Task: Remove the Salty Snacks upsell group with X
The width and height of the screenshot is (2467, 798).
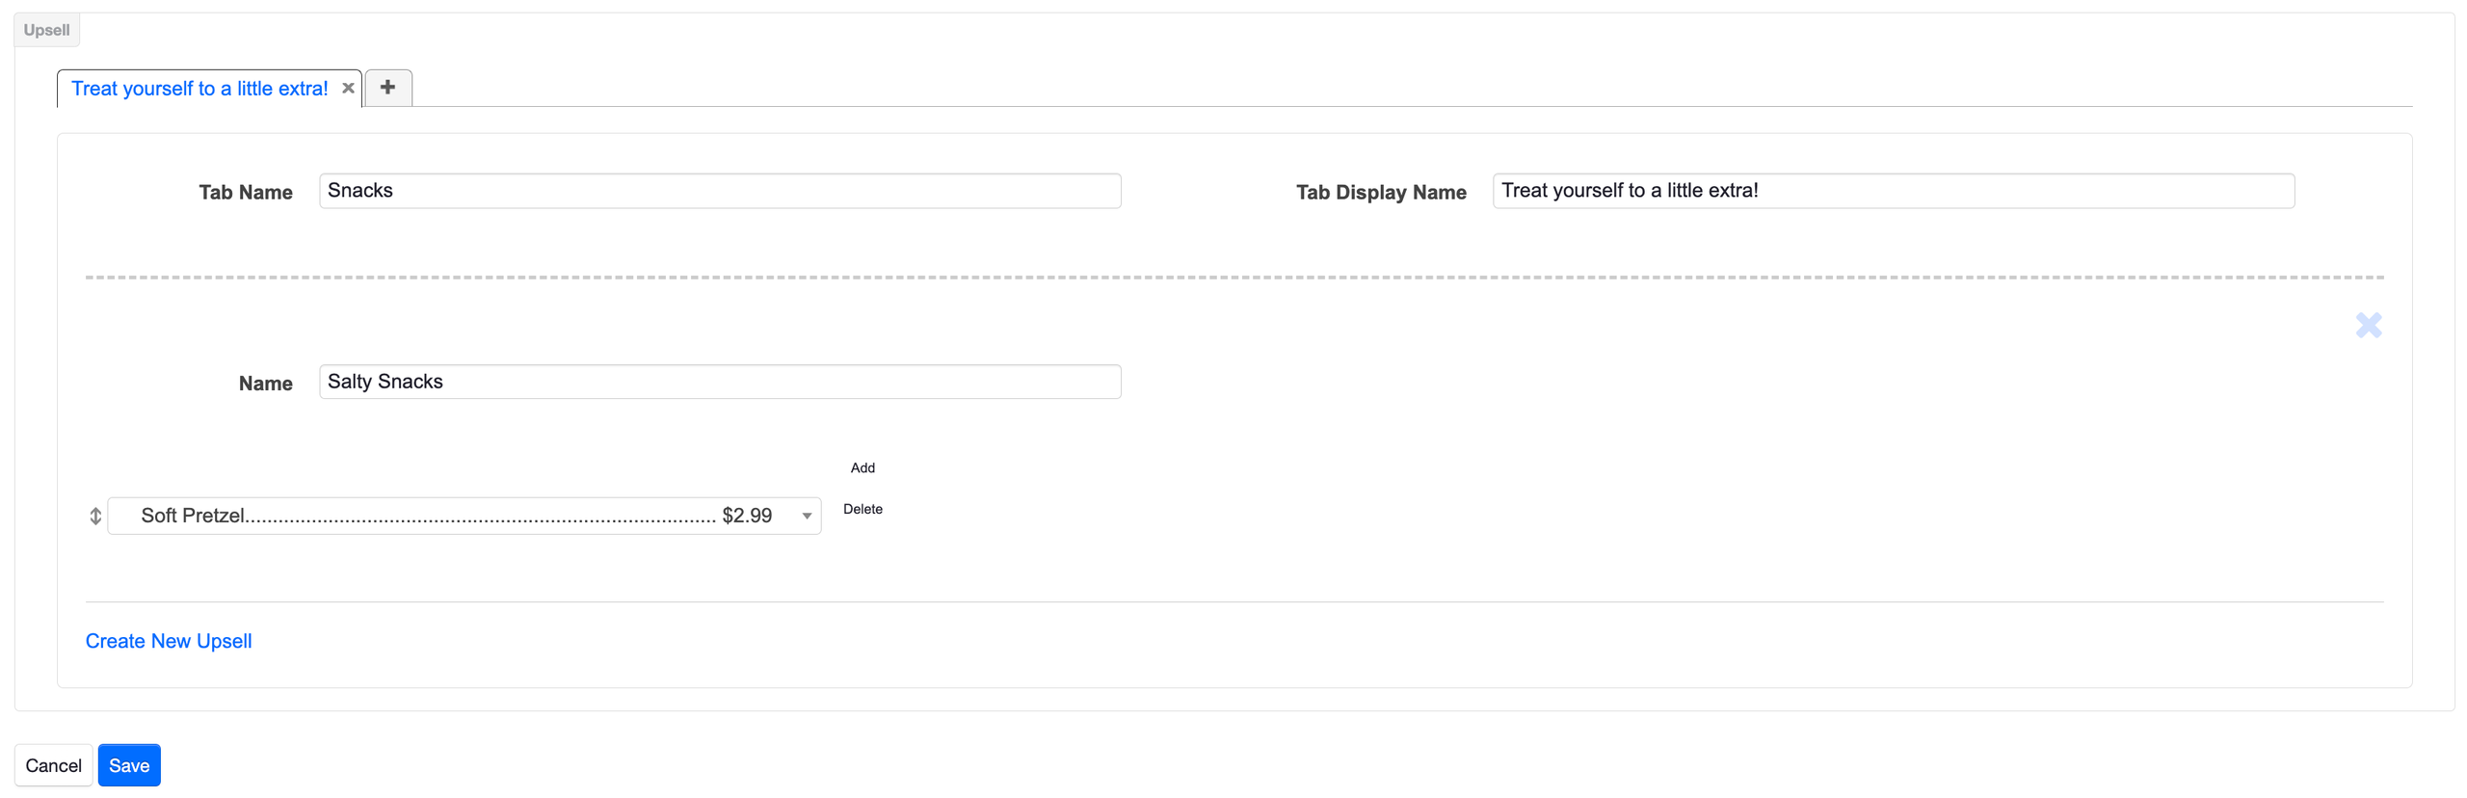Action: click(2368, 325)
